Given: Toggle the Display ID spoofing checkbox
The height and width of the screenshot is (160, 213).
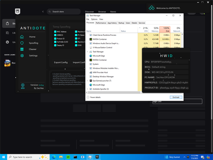Looking at the screenshot, I should [55, 45].
